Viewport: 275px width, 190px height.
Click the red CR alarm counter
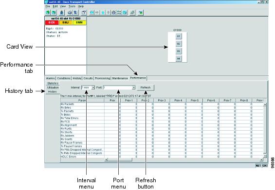pos(52,22)
